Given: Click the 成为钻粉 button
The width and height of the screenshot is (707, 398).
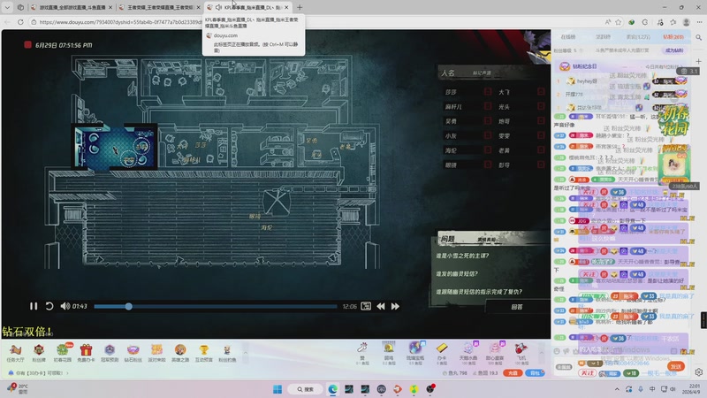Looking at the screenshot, I should (x=674, y=50).
